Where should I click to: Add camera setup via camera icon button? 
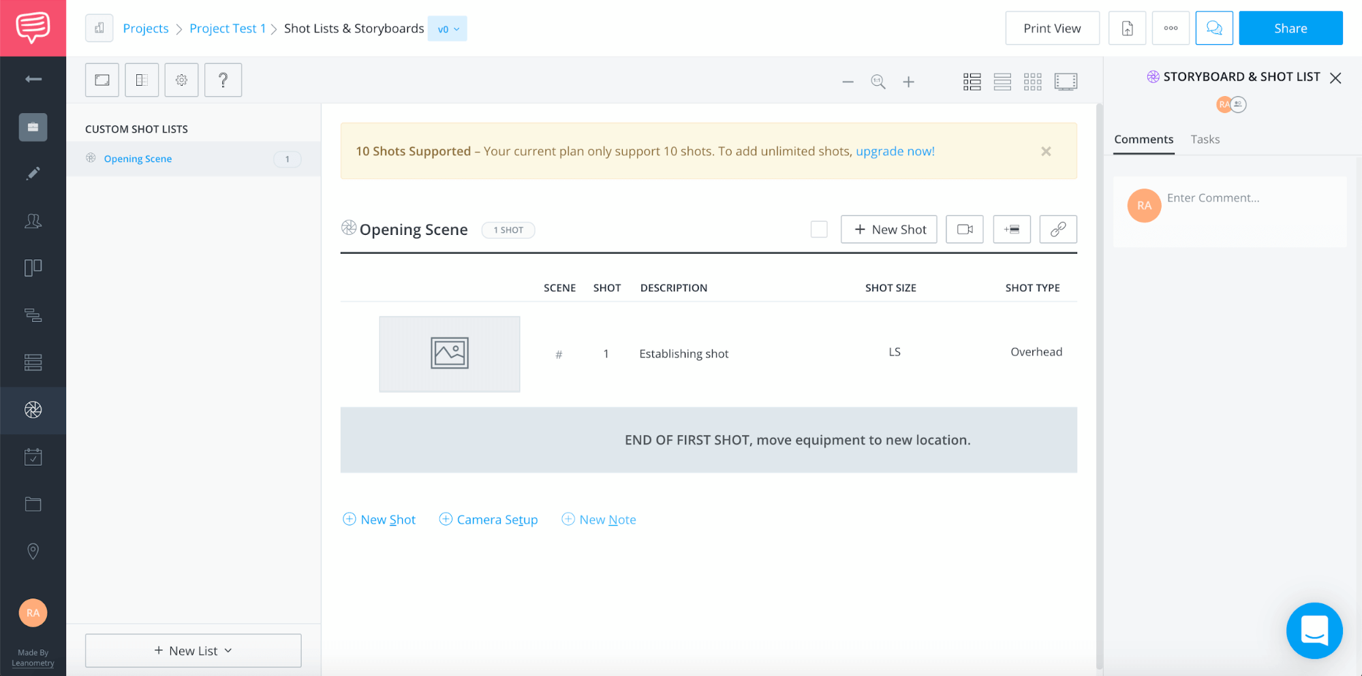pos(964,229)
